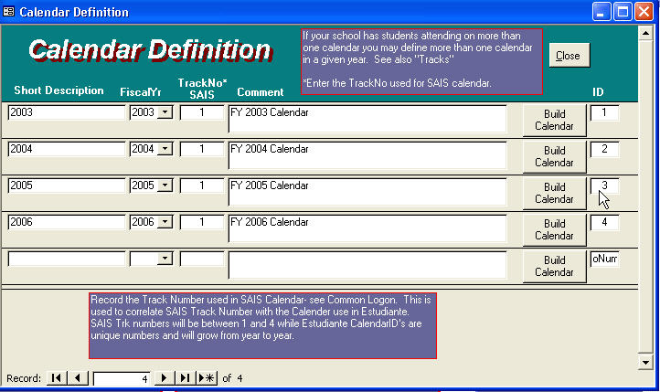This screenshot has height=392, width=660.
Task: Open FiscalYr dropdown for 2003 row
Action: tap(165, 112)
